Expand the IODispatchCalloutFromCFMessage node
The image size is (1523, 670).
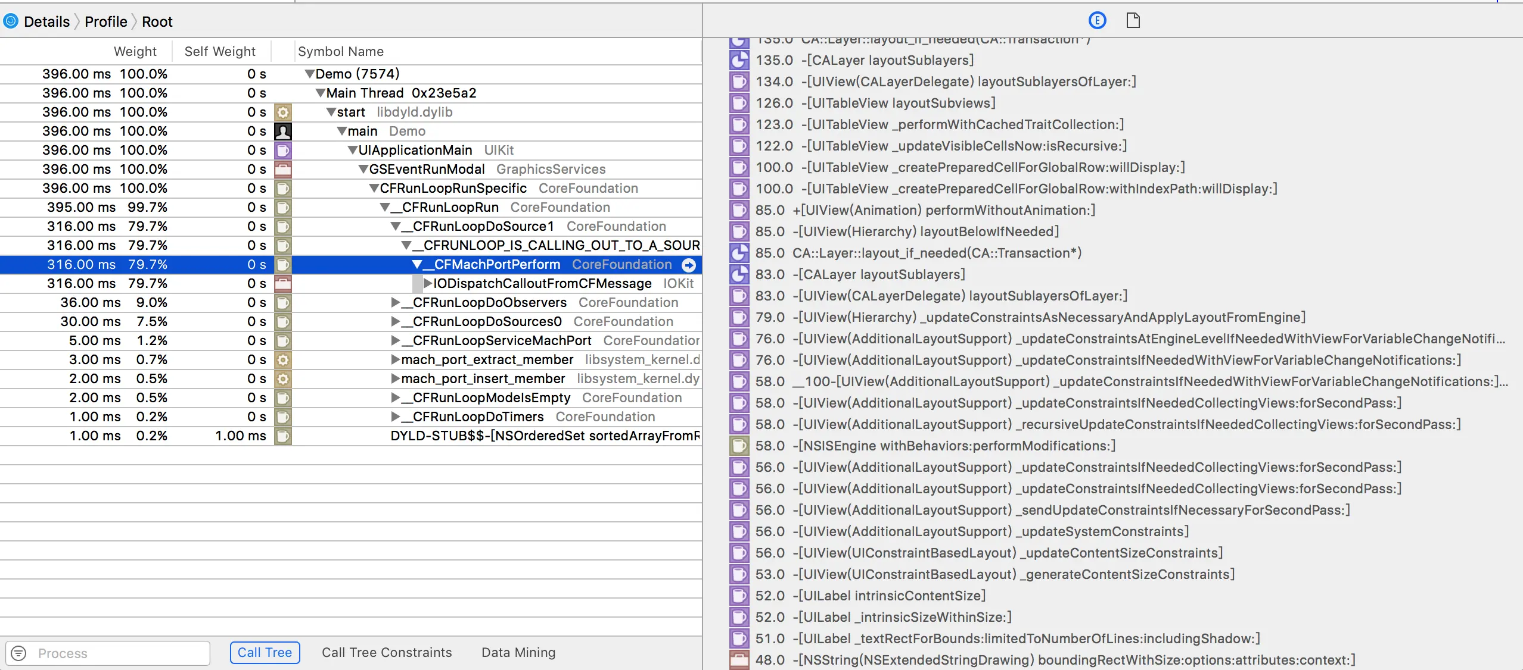click(427, 284)
